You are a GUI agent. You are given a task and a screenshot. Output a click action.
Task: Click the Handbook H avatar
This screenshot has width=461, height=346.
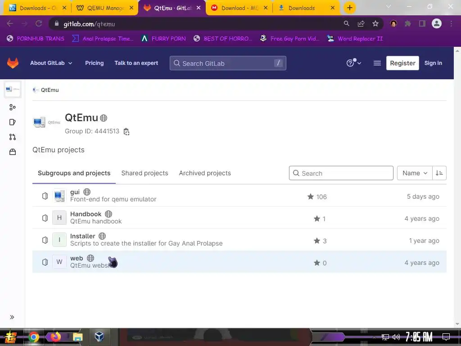pyautogui.click(x=59, y=218)
